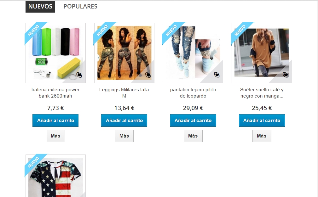This screenshot has width=318, height=197.
Task: Click Más under Leggings Militares
Action: pyautogui.click(x=124, y=136)
